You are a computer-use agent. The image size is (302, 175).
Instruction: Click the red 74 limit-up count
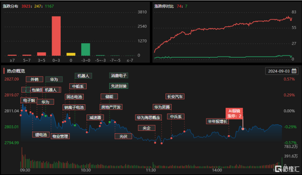click(179, 6)
